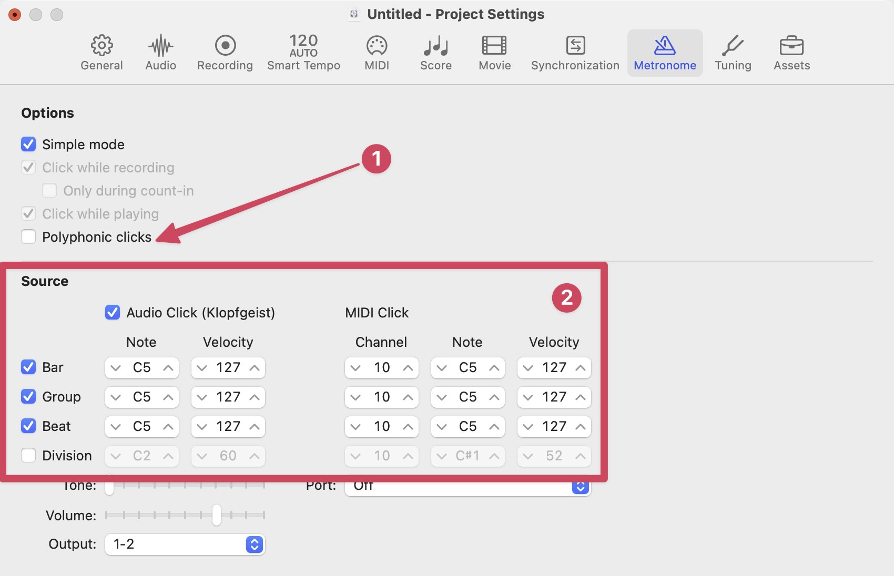
Task: Open the Output 1-2 dropdown
Action: tap(185, 544)
